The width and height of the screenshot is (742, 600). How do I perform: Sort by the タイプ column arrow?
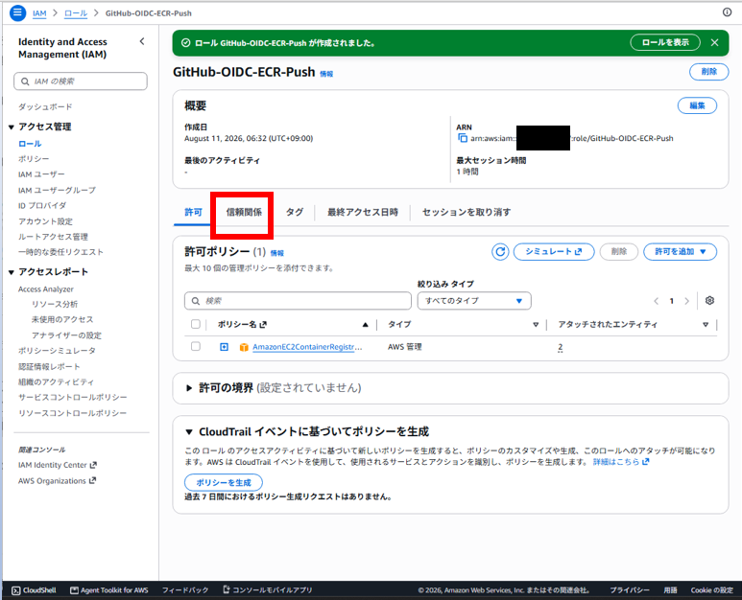coord(536,325)
